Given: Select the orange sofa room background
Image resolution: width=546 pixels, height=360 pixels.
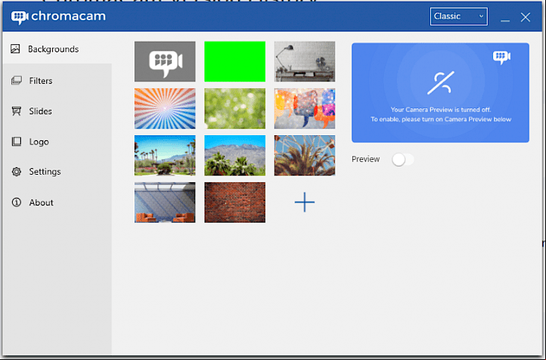Looking at the screenshot, I should [165, 202].
